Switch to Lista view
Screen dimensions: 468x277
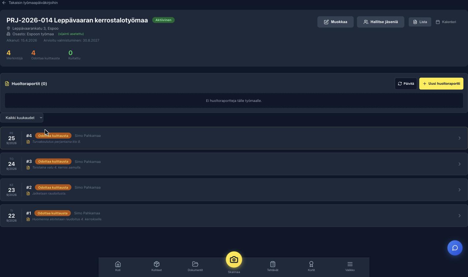[x=420, y=22]
